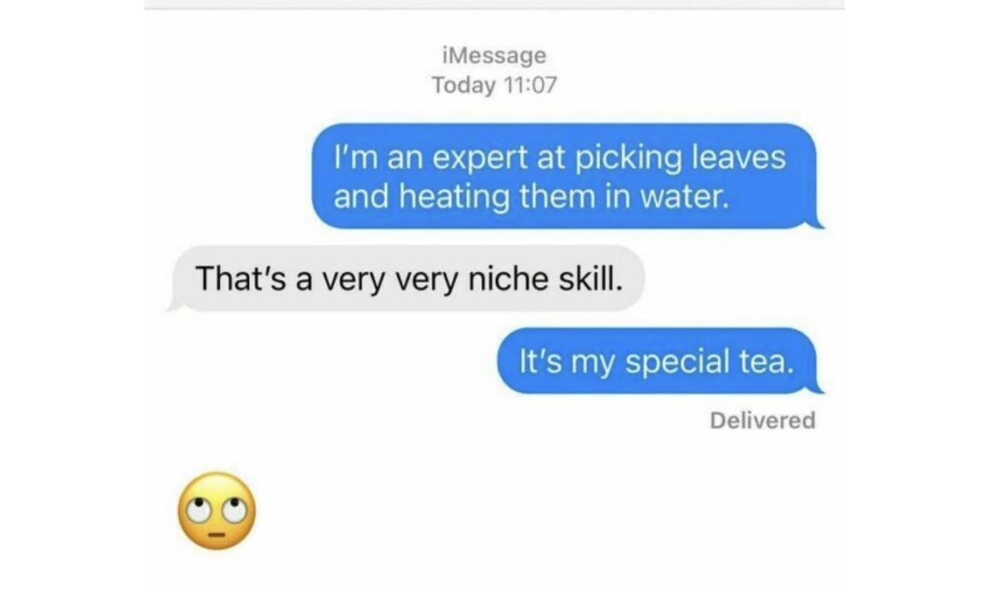This screenshot has height=589, width=992.
Task: Click the word "heating" in first bubble
Action: (x=454, y=198)
